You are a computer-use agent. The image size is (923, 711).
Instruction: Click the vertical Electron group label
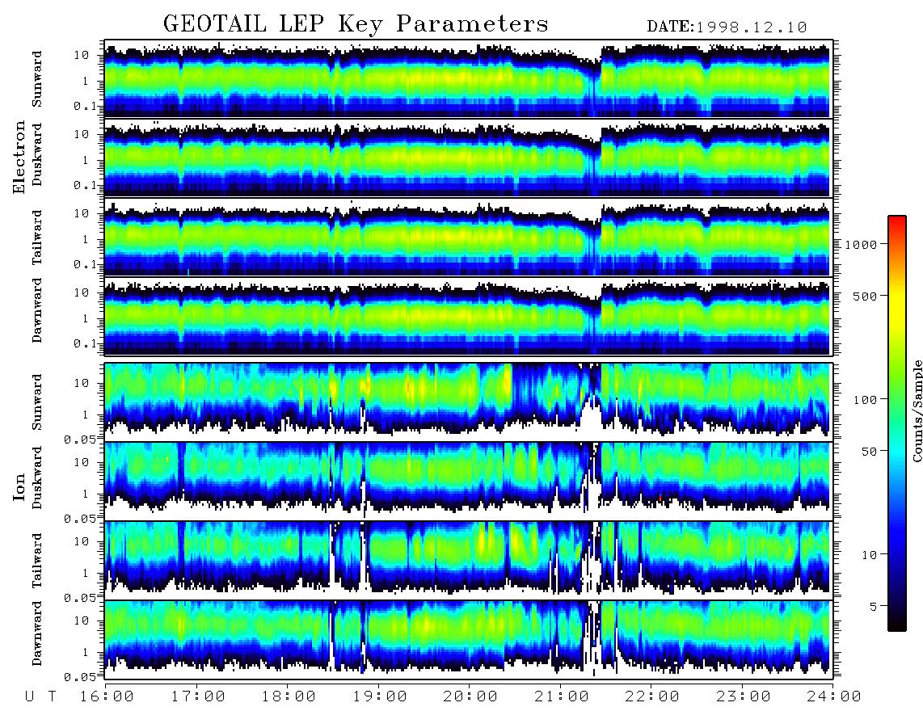tap(19, 157)
